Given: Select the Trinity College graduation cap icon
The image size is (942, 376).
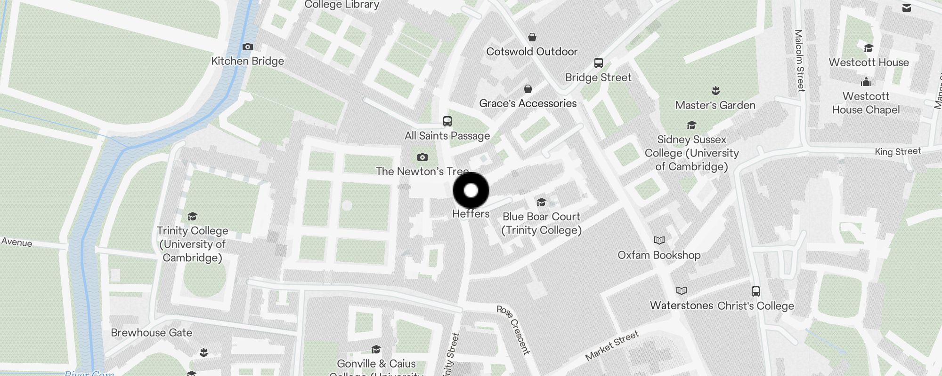Looking at the screenshot, I should pyautogui.click(x=192, y=216).
